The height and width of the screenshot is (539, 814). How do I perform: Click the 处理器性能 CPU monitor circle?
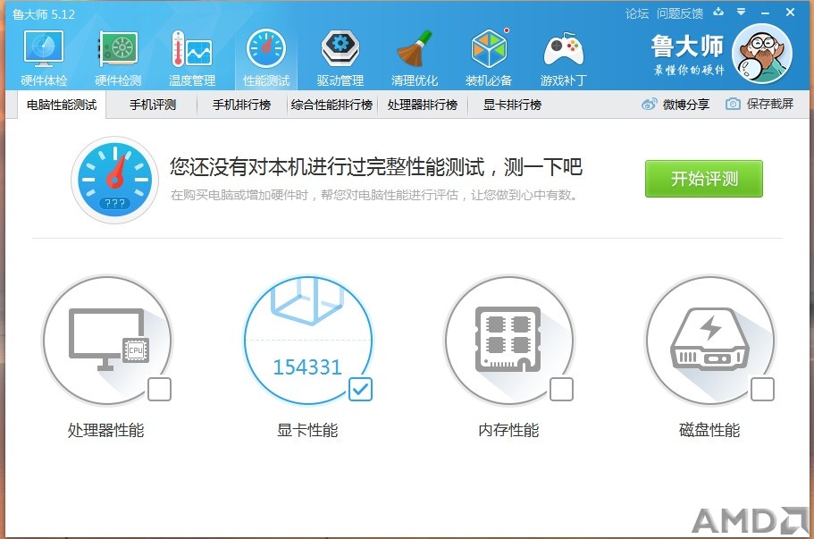point(107,341)
